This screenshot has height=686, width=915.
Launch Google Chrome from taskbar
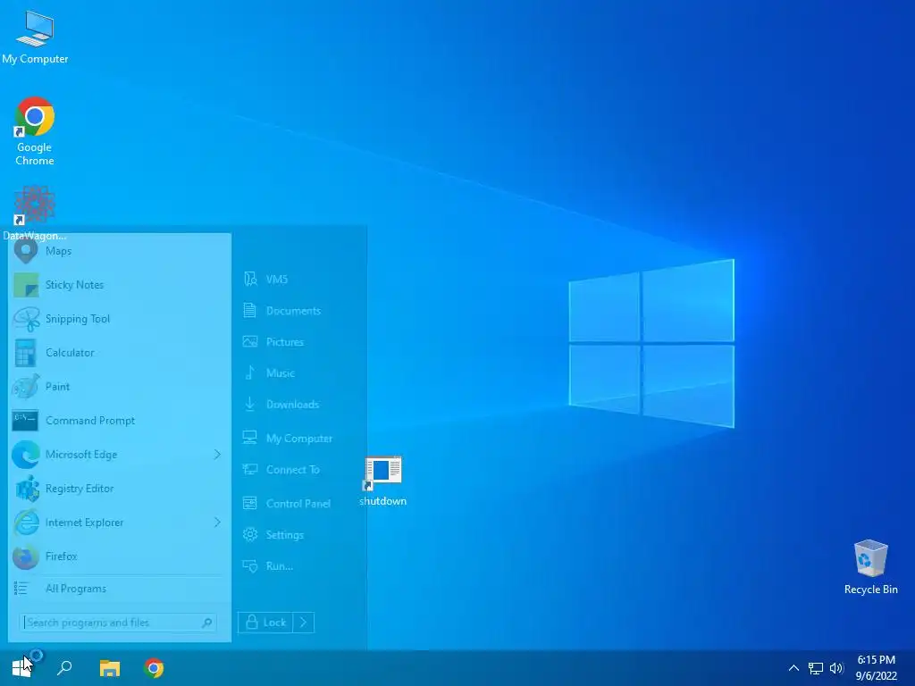tap(154, 668)
